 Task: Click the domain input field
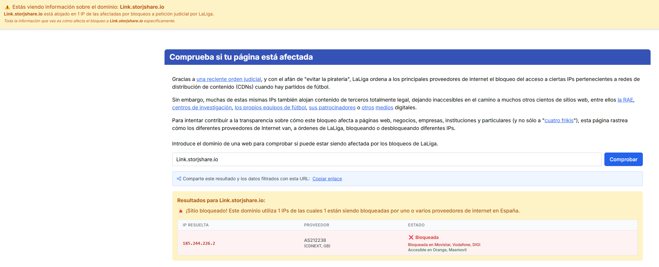[387, 159]
